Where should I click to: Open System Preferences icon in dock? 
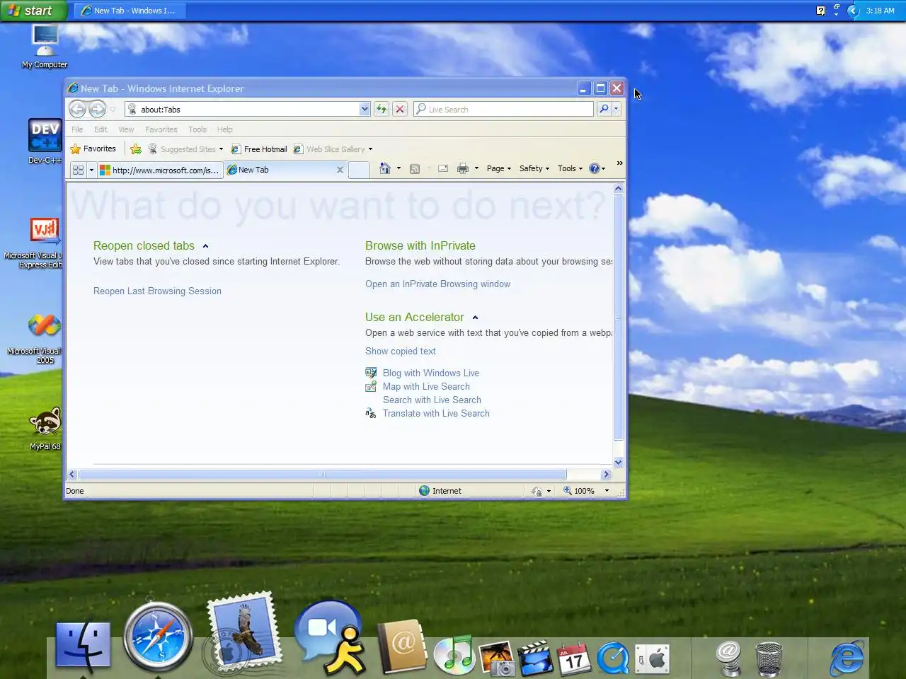click(652, 659)
